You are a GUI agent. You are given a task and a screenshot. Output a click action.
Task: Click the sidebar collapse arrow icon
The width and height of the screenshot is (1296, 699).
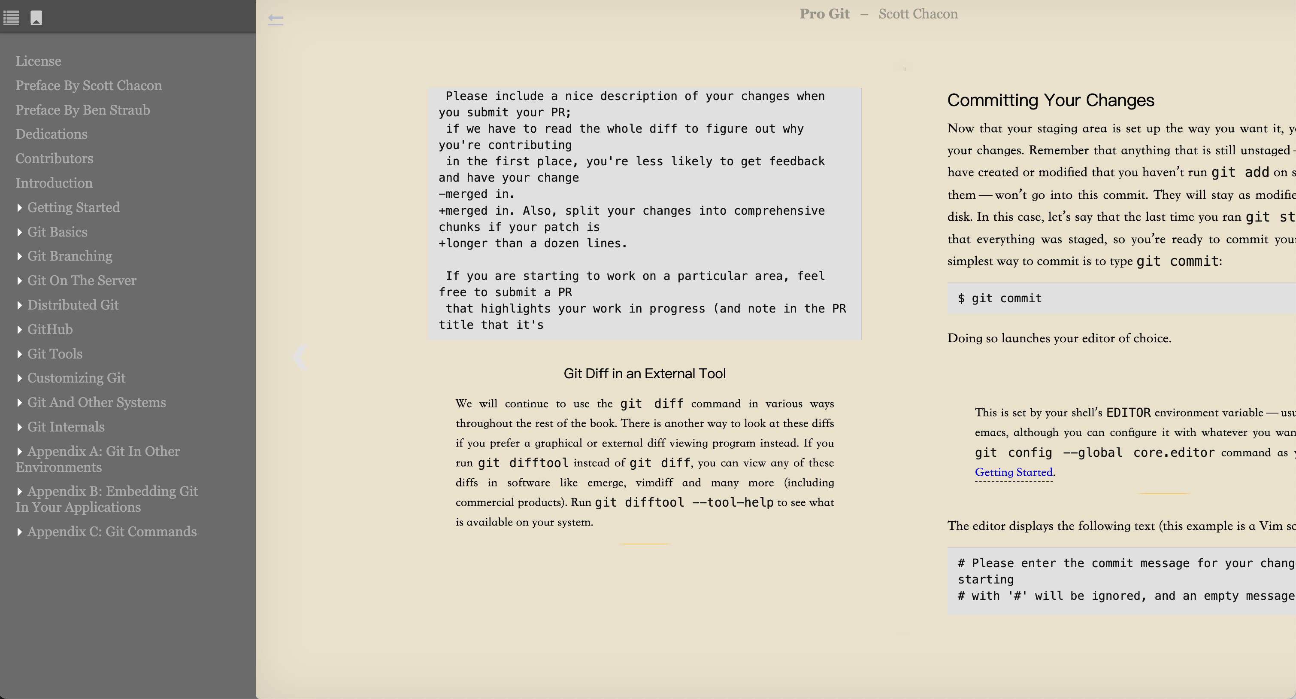[x=275, y=20]
